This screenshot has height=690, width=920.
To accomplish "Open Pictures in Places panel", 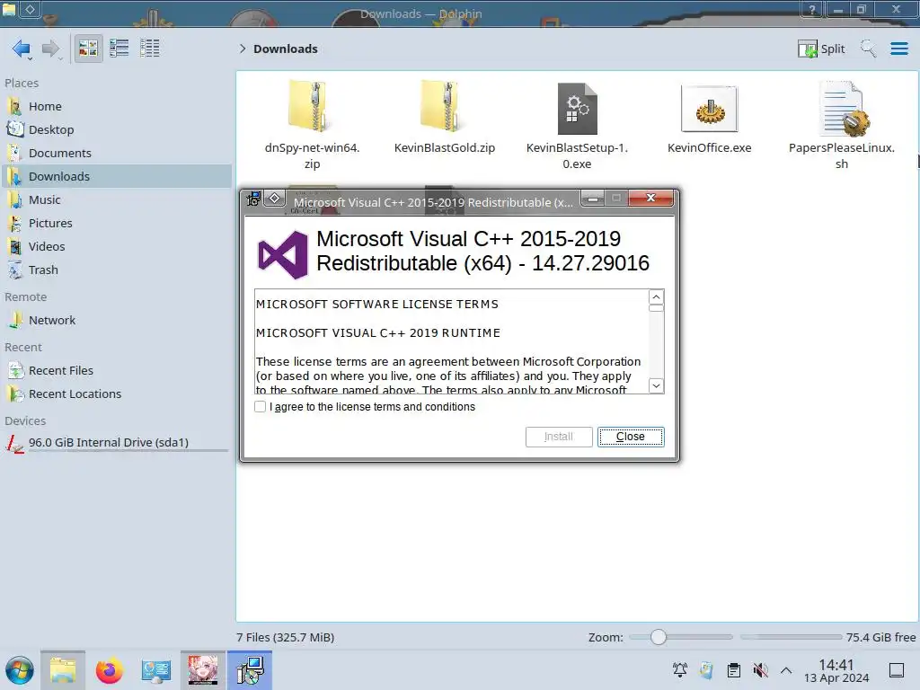I will [x=116, y=224].
